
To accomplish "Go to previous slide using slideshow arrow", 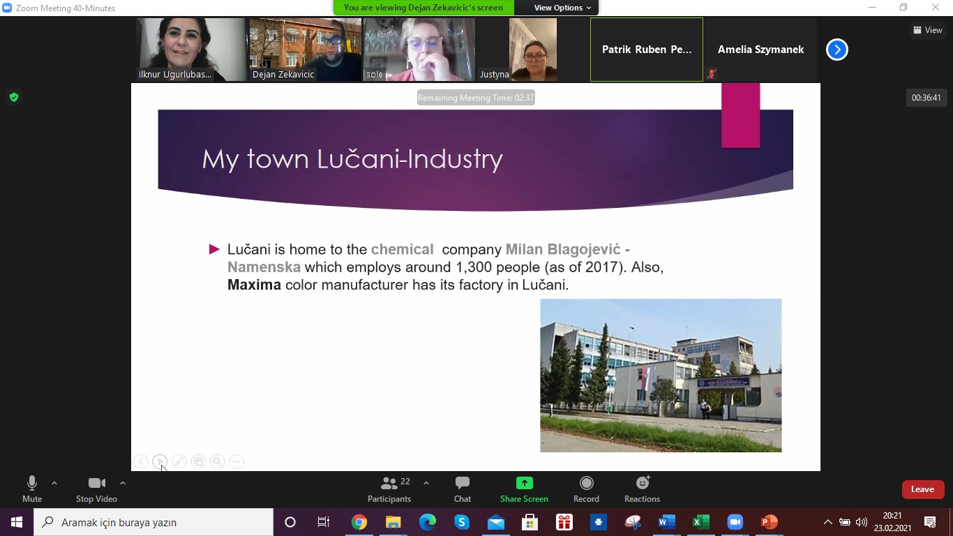I will pyautogui.click(x=141, y=461).
